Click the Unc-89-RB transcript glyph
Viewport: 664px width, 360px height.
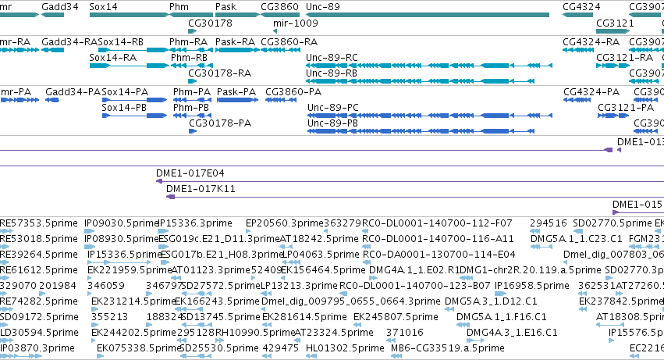coord(420,81)
